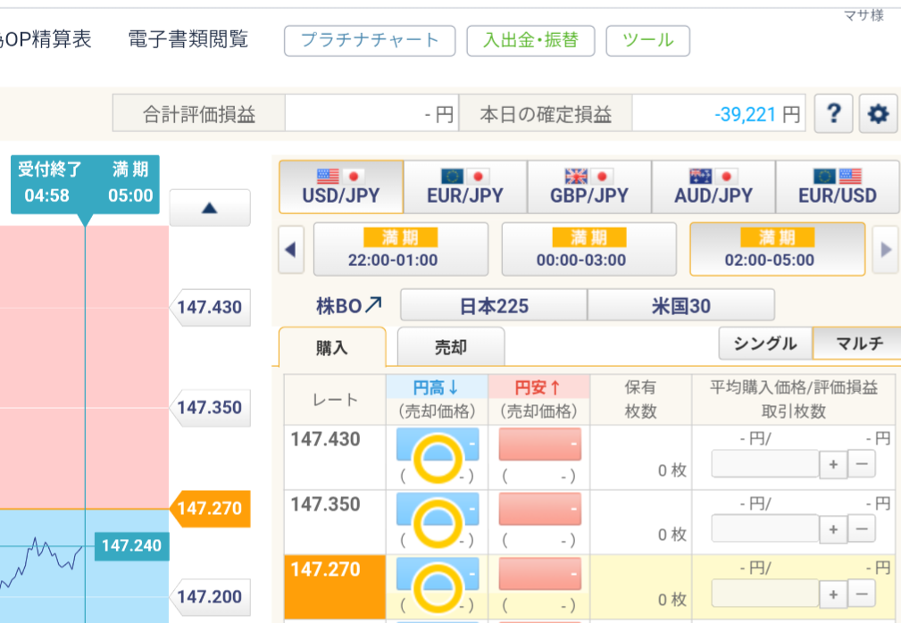Screen dimensions: 901x623
Task: Select the 購入 tab
Action: click(x=332, y=347)
